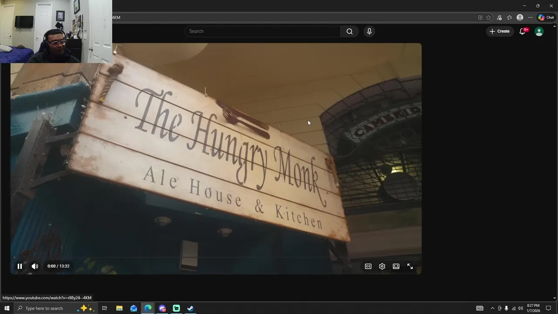Image resolution: width=558 pixels, height=314 pixels.
Task: Click the Windows taskbar search box
Action: pyautogui.click(x=55, y=308)
